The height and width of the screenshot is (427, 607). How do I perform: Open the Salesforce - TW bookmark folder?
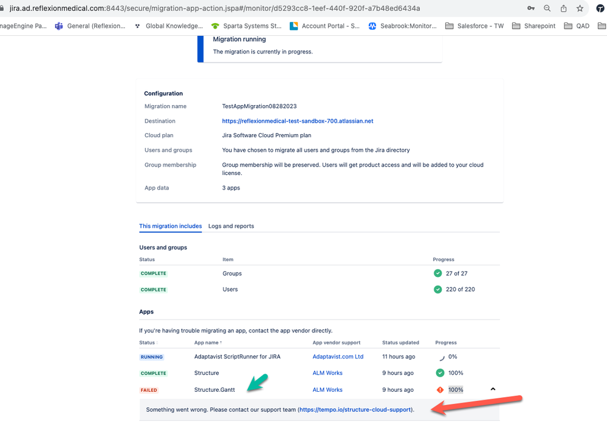[475, 26]
